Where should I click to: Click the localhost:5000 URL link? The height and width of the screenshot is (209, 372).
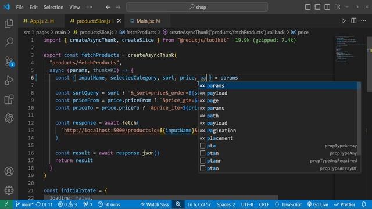[x=131, y=130]
